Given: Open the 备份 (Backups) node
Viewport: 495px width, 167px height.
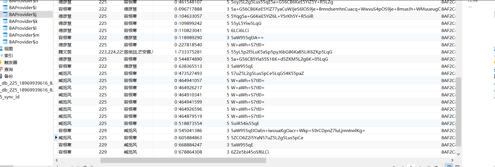Looking at the screenshot, I should point(8,76).
